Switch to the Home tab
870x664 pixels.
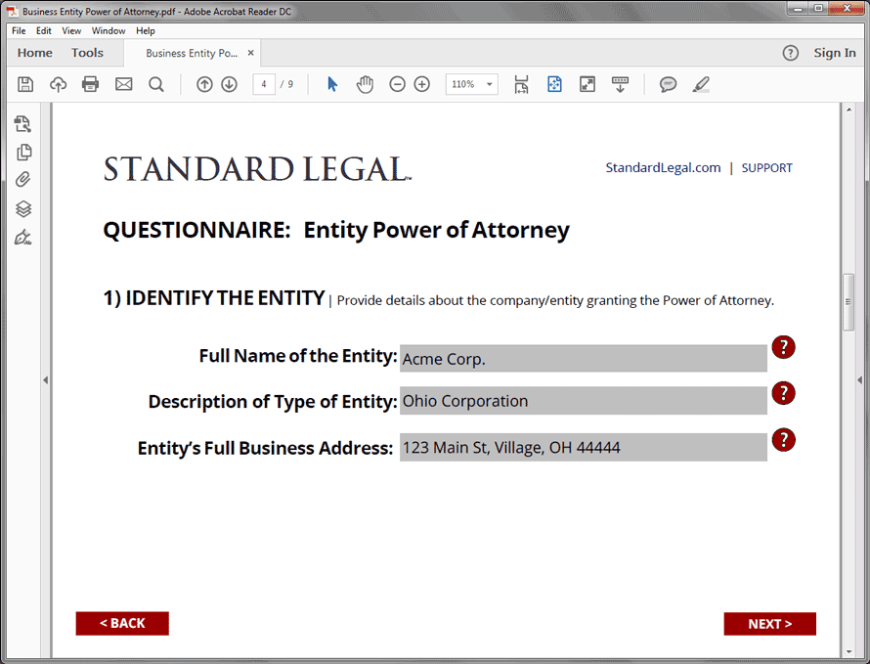pyautogui.click(x=35, y=53)
